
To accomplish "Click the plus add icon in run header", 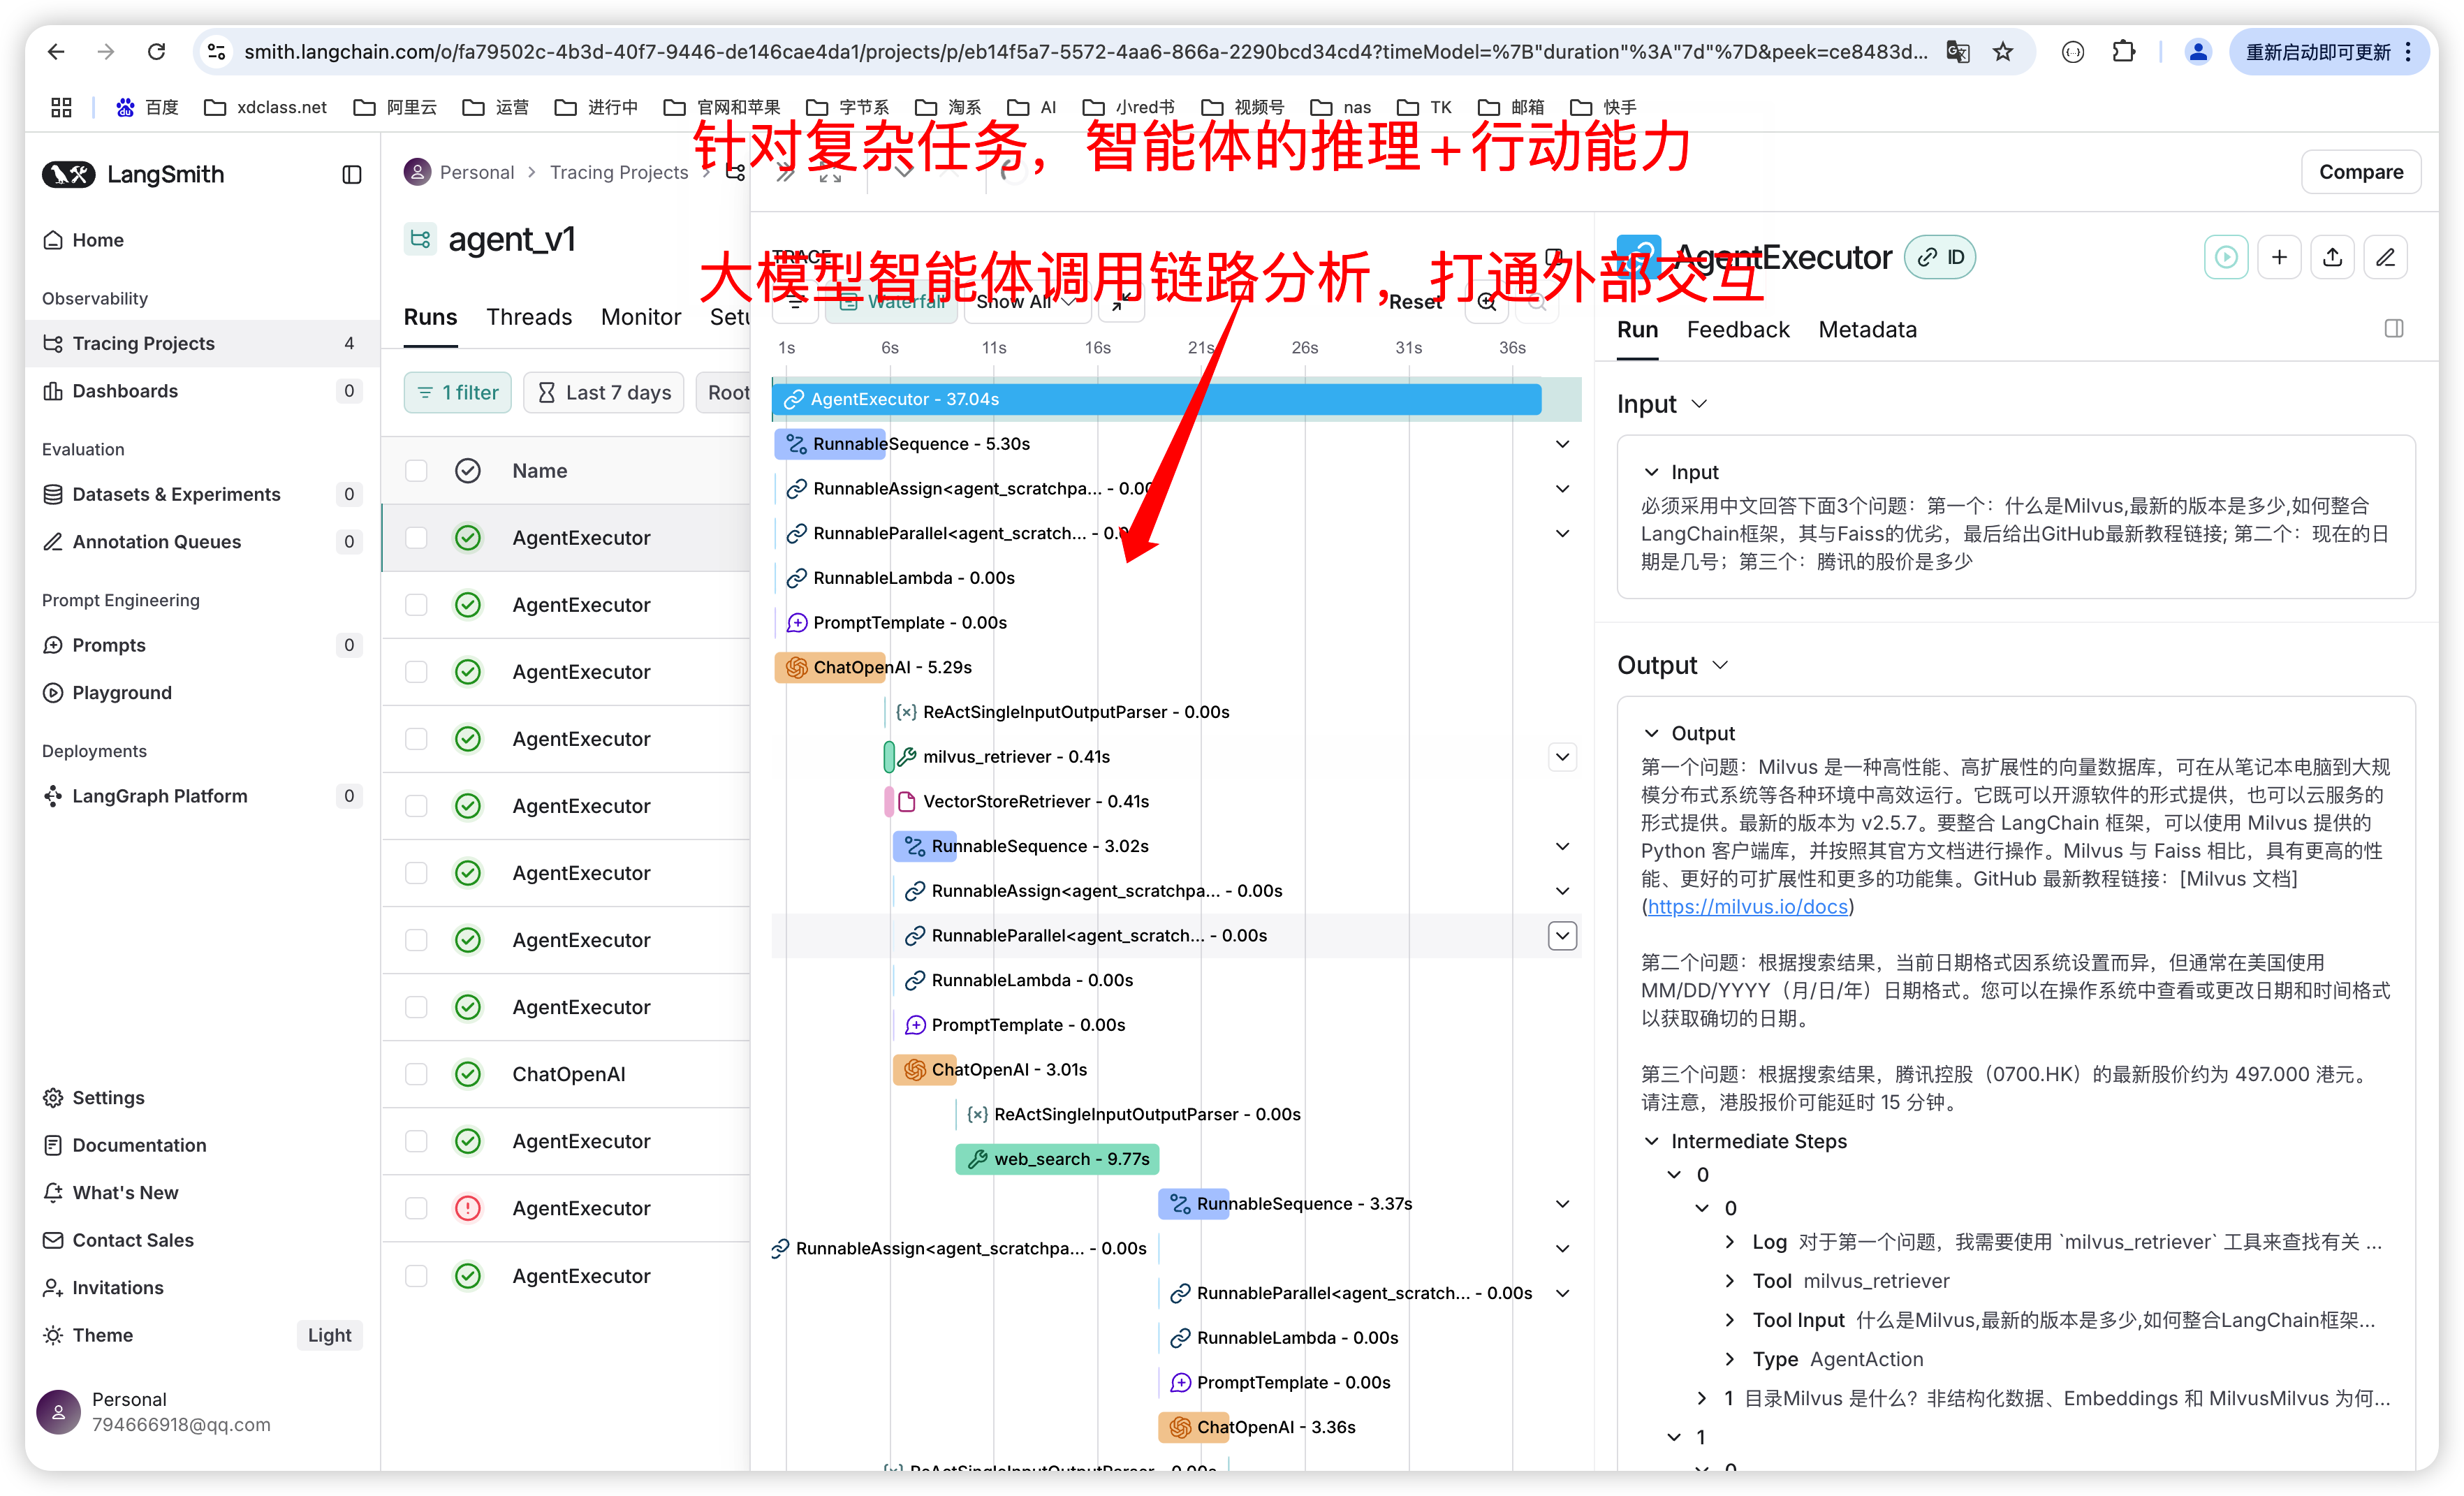I will pos(2279,257).
